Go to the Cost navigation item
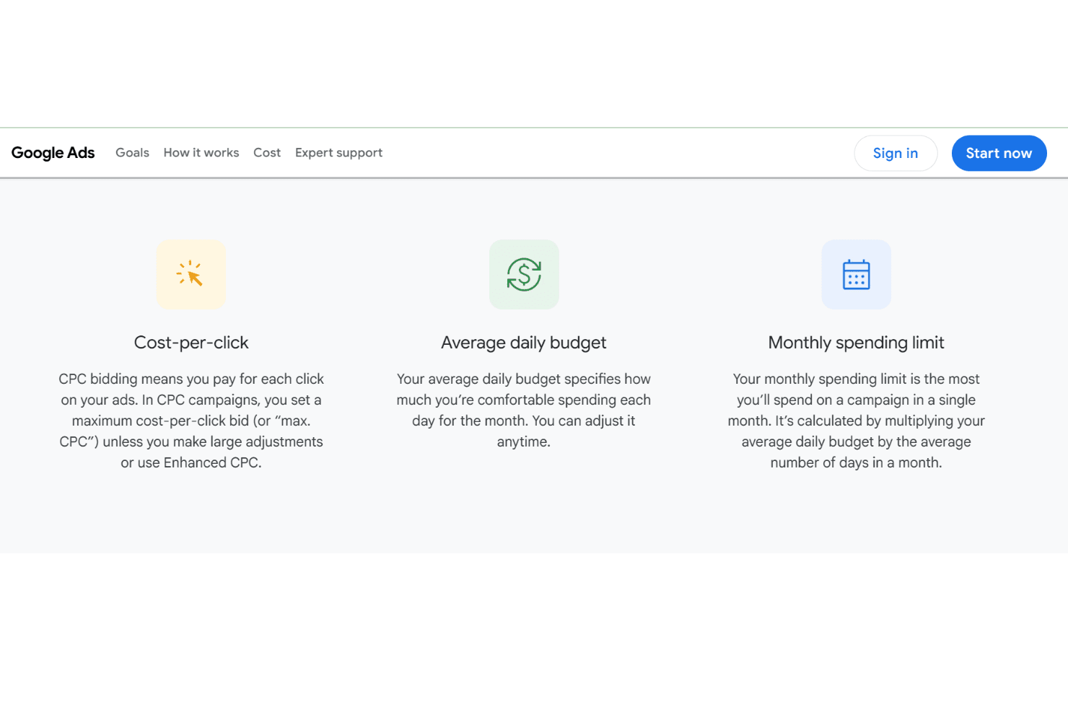 click(267, 153)
